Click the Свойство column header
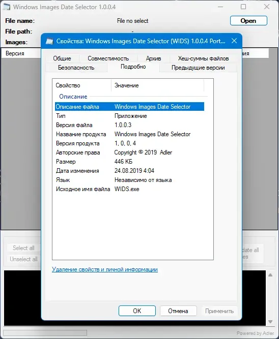This screenshot has height=339, width=279. point(82,85)
